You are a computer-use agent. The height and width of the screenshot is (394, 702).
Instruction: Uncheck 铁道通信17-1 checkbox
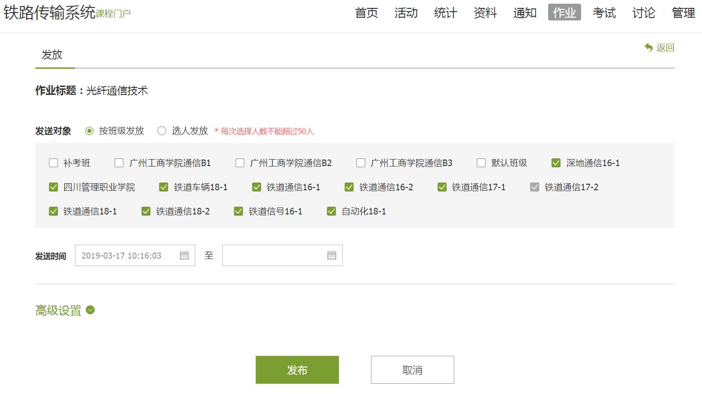[442, 187]
